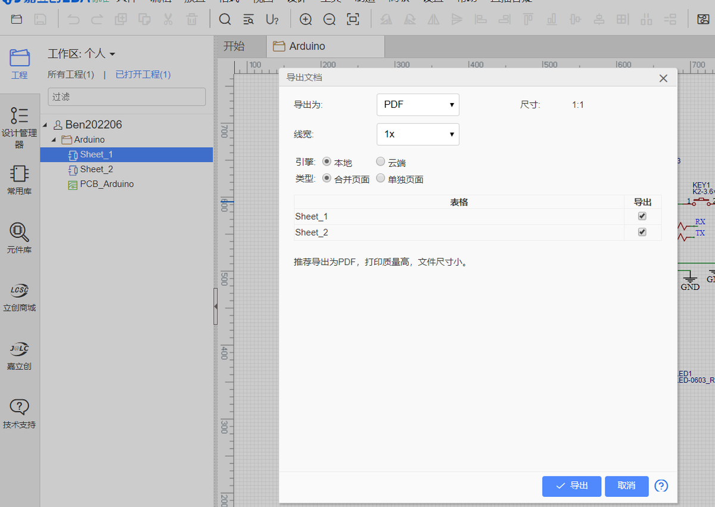Screen dimensions: 715x507
Task: Click the fit-to-window zoom icon
Action: click(353, 20)
